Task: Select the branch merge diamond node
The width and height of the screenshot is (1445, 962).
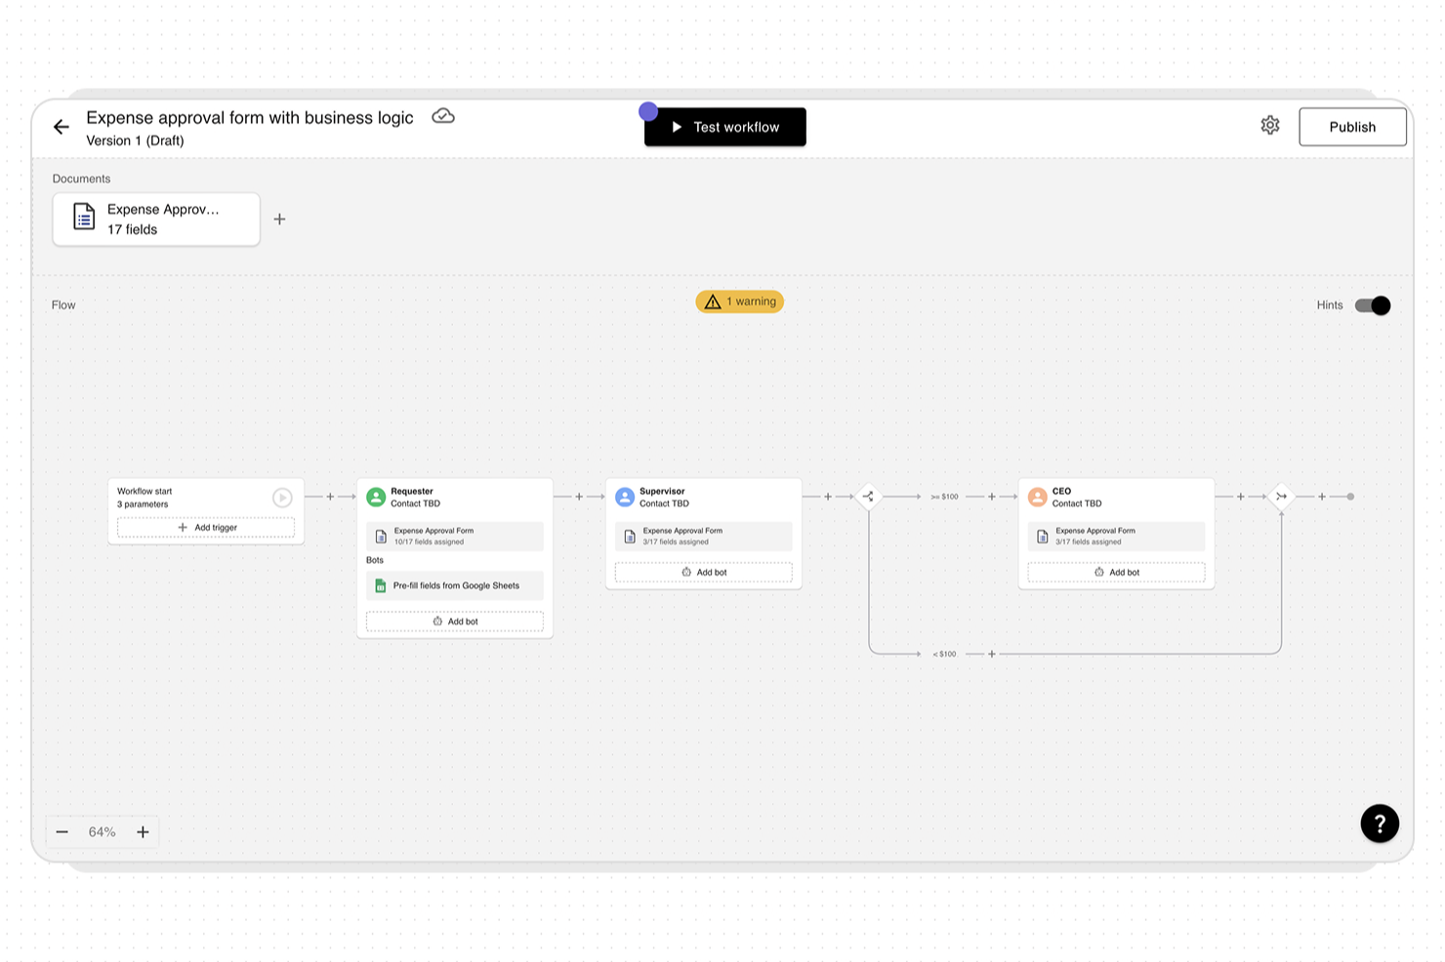Action: coord(1281,497)
